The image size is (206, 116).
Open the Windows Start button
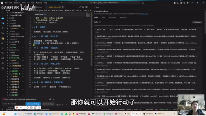pyautogui.click(x=15, y=114)
